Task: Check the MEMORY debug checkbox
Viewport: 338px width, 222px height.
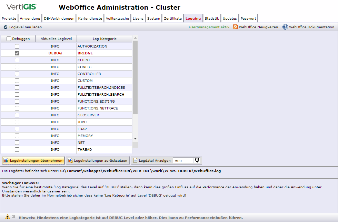Action: click(17, 136)
